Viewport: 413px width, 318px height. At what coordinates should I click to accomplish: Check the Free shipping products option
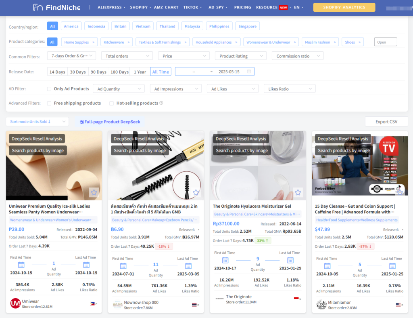49,103
